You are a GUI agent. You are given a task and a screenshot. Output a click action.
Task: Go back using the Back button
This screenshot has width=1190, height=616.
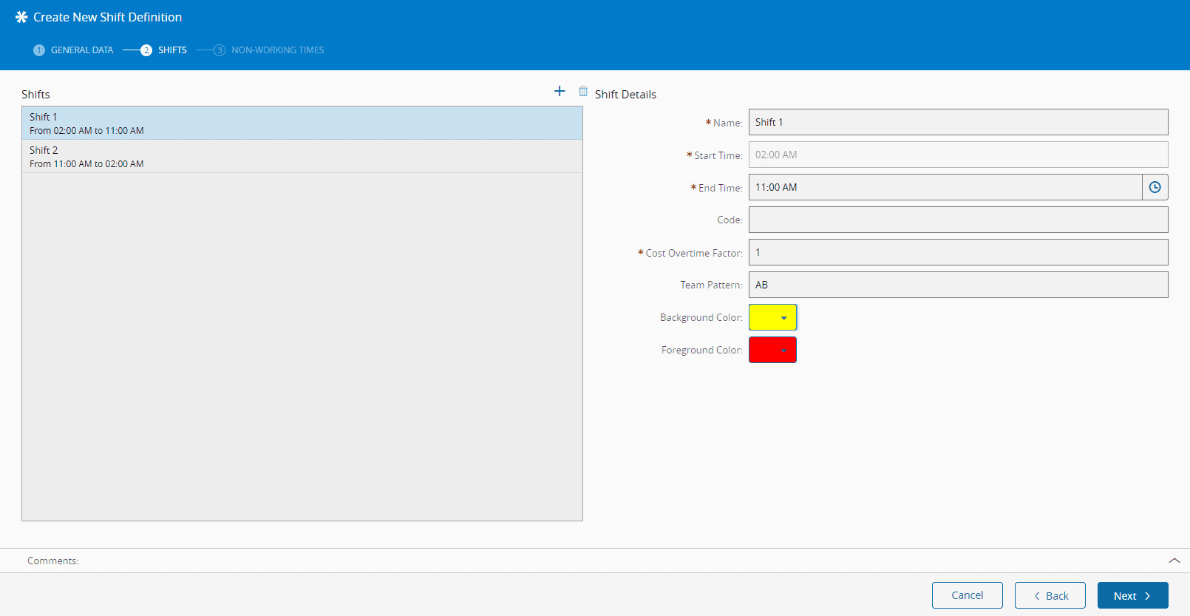click(x=1050, y=595)
